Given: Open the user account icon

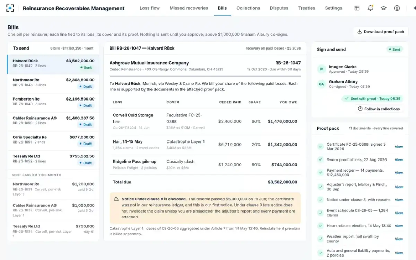Looking at the screenshot, I should tap(397, 8).
